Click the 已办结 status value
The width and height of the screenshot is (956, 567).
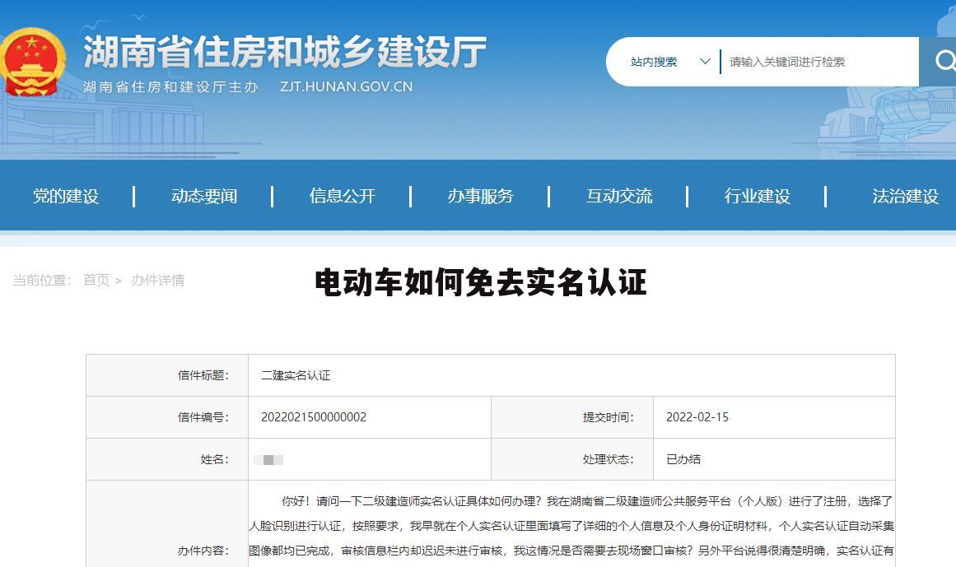[683, 459]
